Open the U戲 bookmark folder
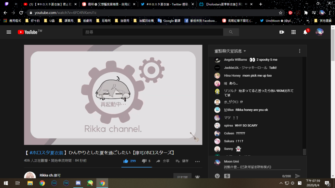The width and height of the screenshot is (335, 188). pos(49,21)
